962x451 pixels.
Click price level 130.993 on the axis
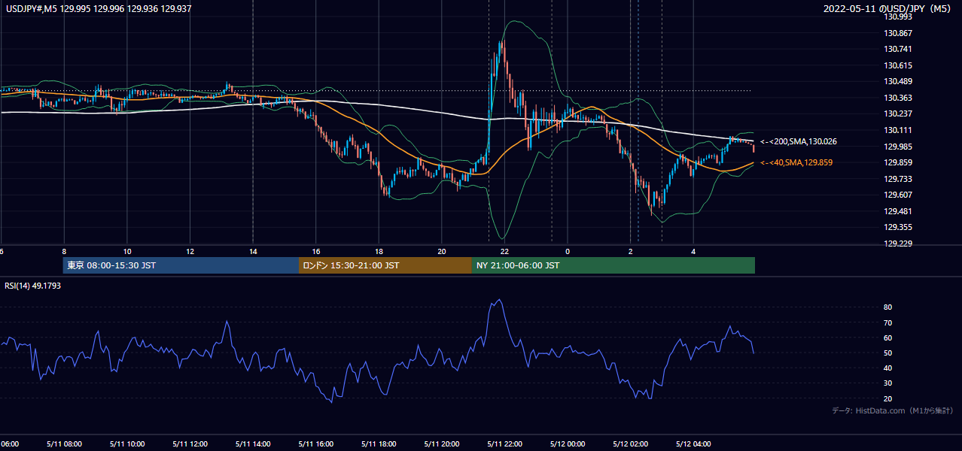pos(900,17)
